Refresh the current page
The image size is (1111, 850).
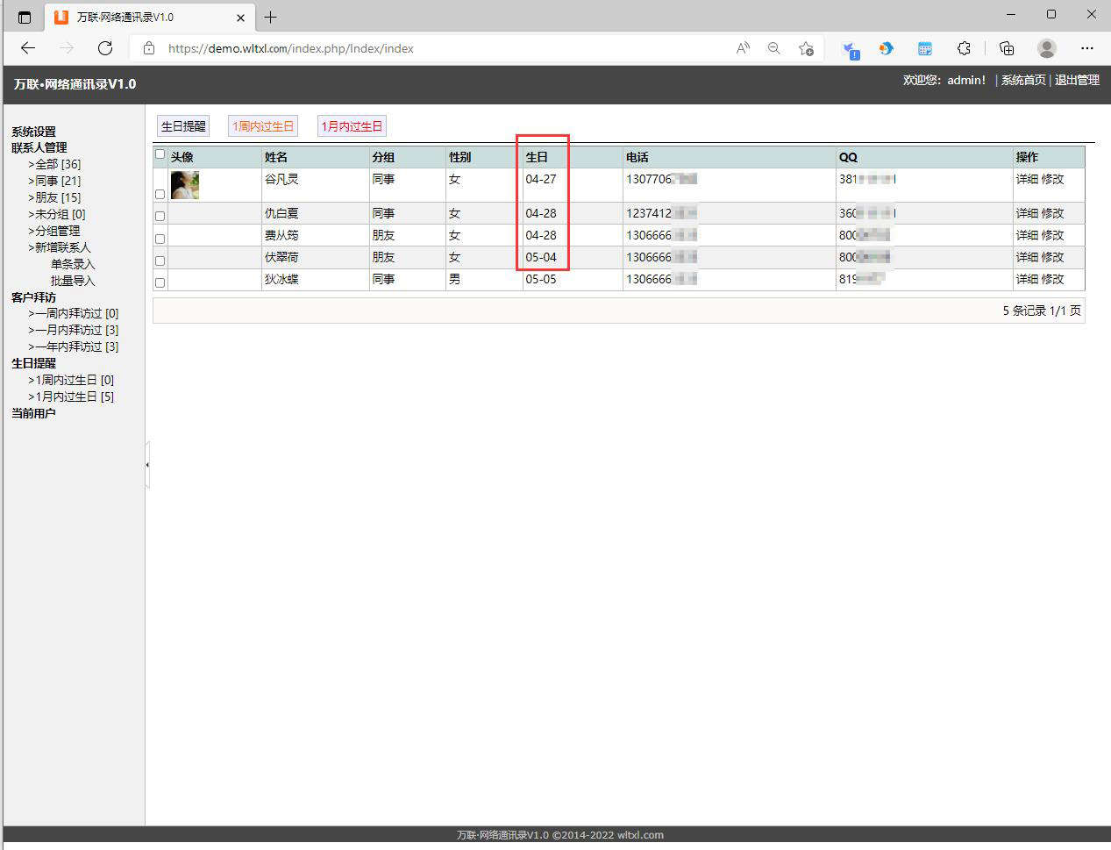(105, 48)
